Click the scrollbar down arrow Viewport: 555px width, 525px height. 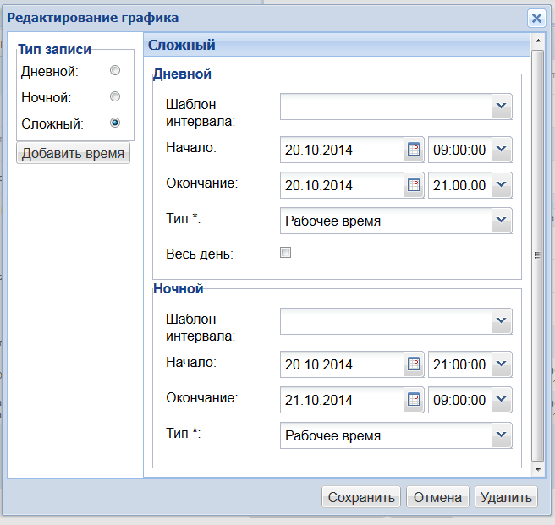(x=538, y=469)
